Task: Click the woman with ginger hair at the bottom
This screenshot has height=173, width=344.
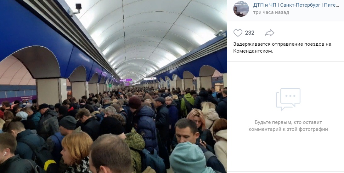Action: (76, 152)
